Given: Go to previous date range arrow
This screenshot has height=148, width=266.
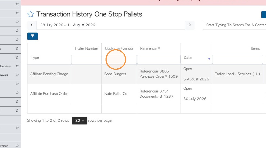Looking at the screenshot, I should click(32, 25).
